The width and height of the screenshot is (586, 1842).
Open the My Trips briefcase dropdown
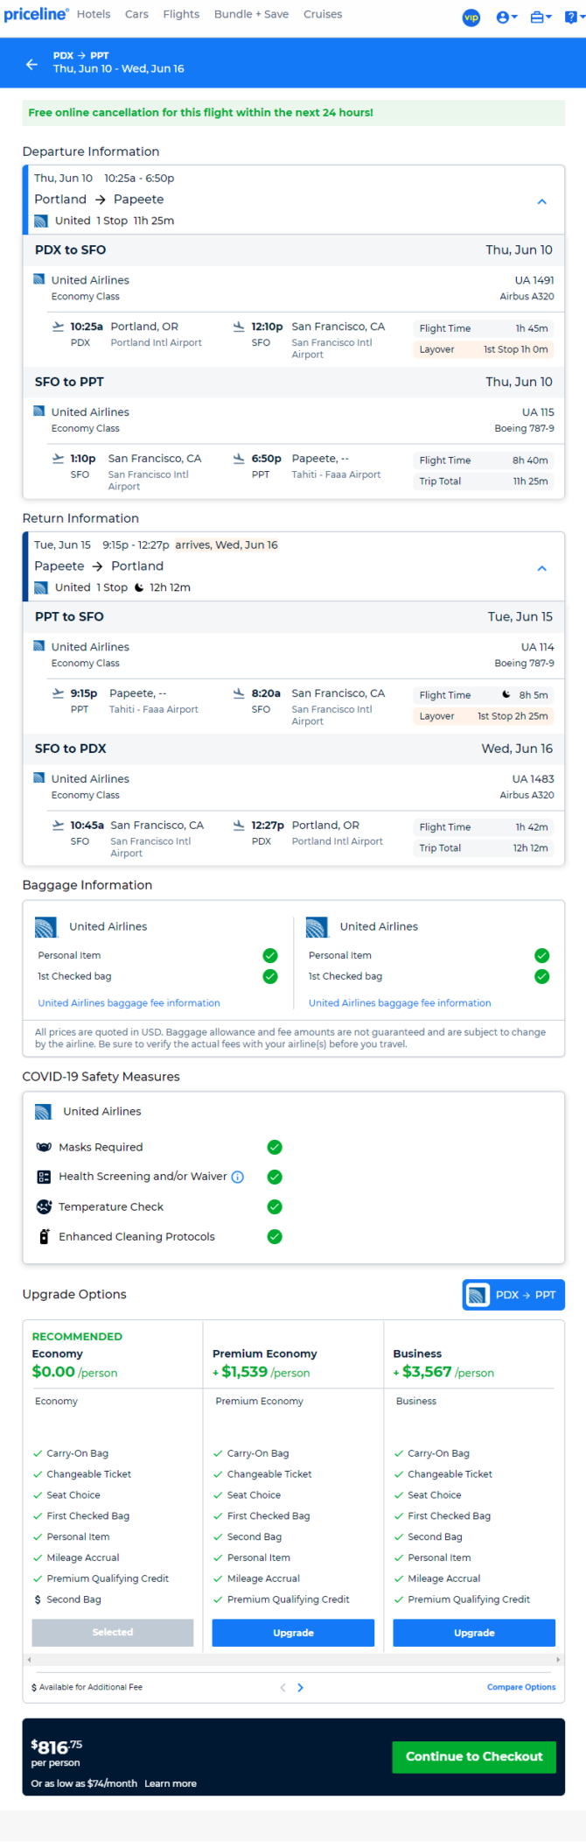[x=541, y=18]
